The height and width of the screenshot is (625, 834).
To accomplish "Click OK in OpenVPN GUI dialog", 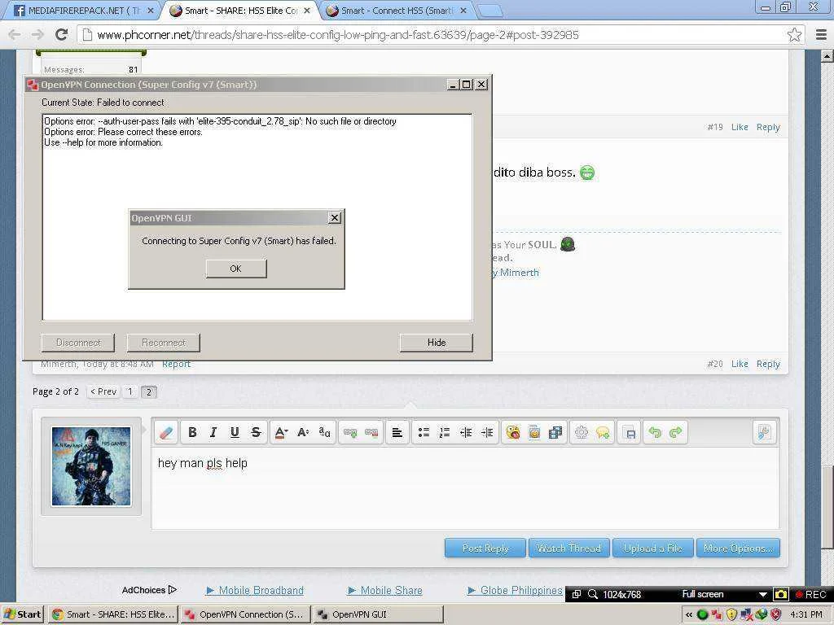I will pos(235,269).
